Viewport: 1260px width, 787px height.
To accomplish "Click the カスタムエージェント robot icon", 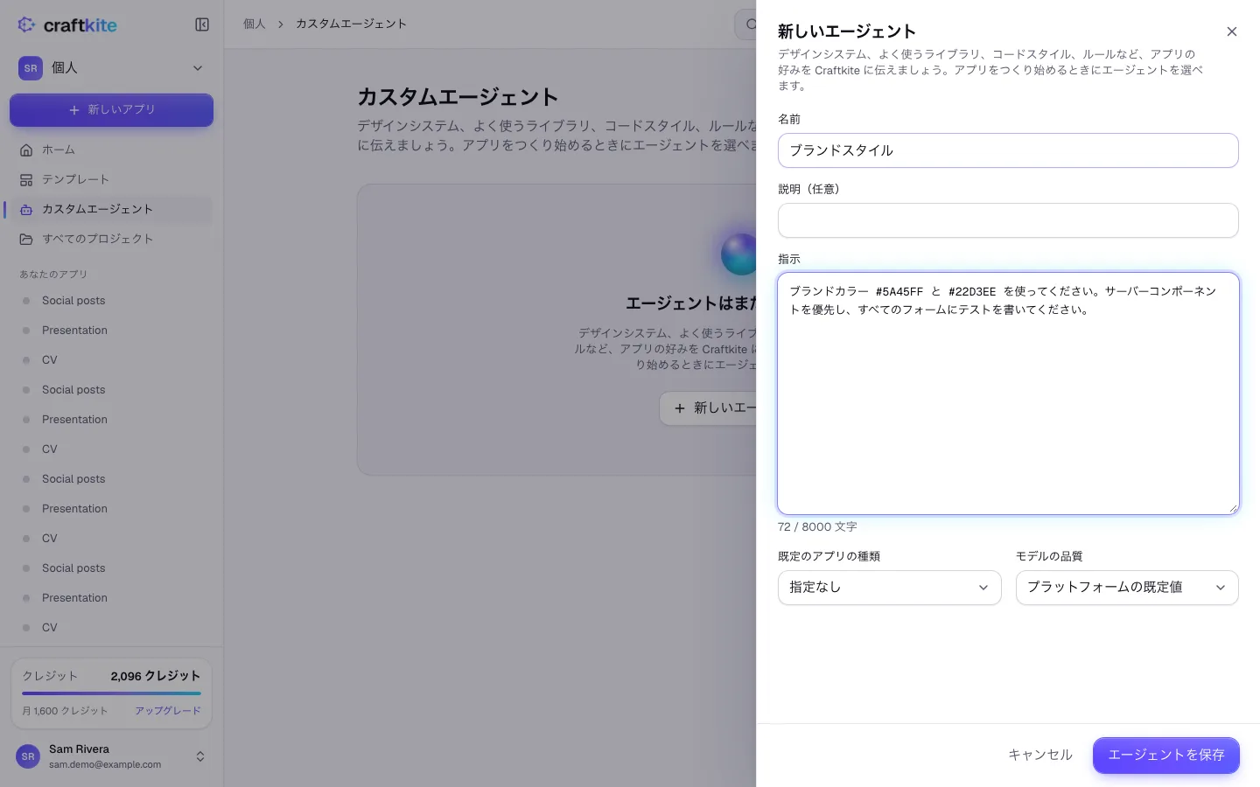I will [x=26, y=209].
